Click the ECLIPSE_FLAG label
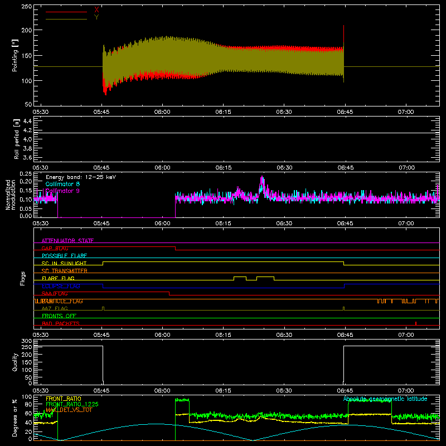Image resolution: width=446 pixels, height=446 pixels. click(x=61, y=286)
